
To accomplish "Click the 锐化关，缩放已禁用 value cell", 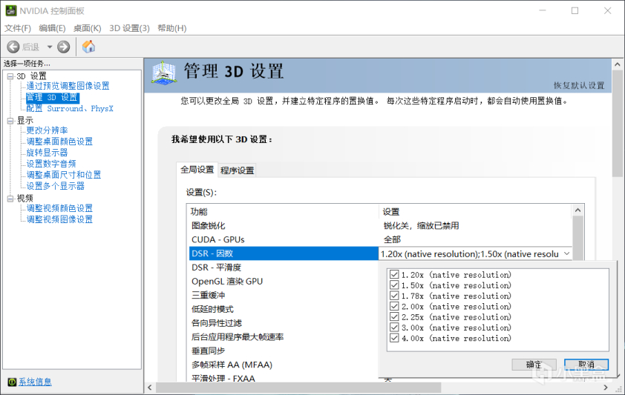I will (x=421, y=226).
